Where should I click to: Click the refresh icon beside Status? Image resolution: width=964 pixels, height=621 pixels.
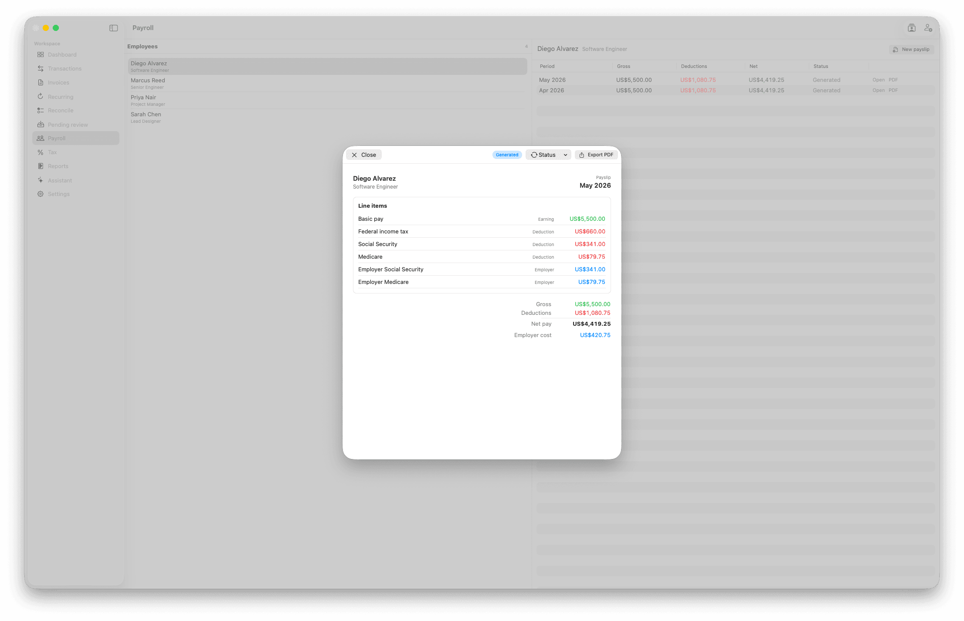point(534,155)
